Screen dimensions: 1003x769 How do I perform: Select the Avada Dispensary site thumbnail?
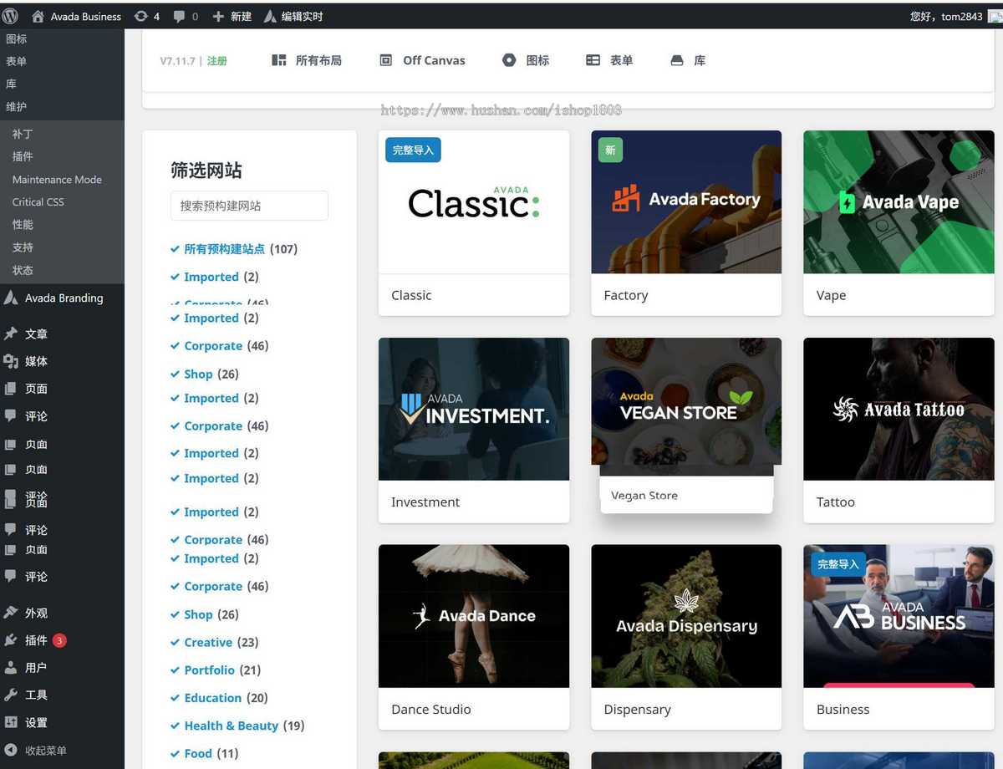click(x=686, y=617)
